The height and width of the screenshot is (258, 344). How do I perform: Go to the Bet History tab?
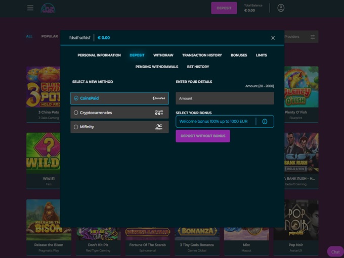click(x=198, y=67)
